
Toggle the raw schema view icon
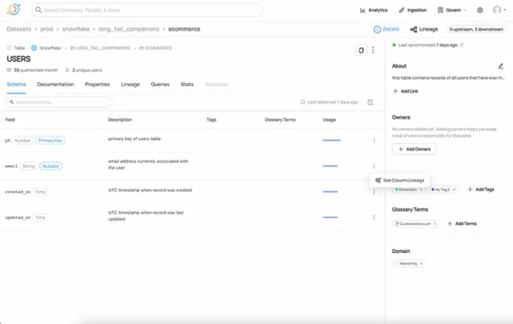point(370,102)
